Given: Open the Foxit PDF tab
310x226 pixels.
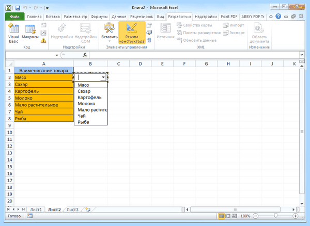Looking at the screenshot, I should (x=229, y=17).
